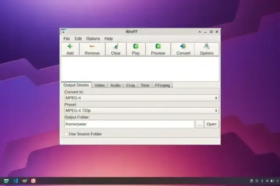280x186 pixels.
Task: Open the Options toolbar button
Action: tap(206, 49)
